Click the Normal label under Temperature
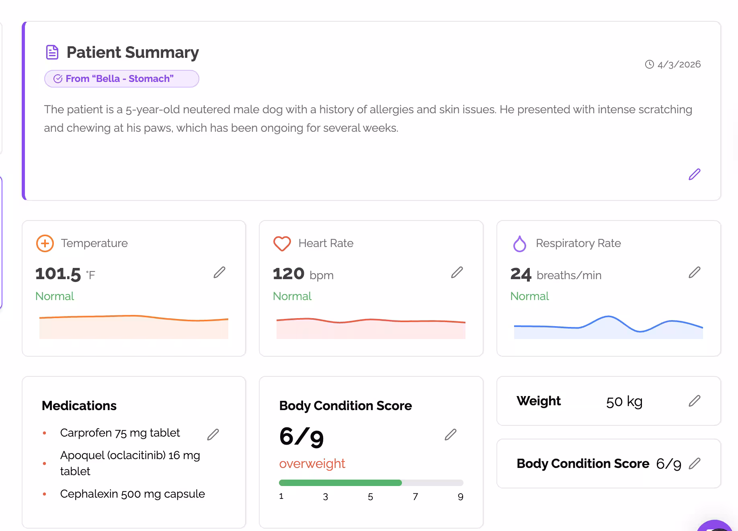Image resolution: width=738 pixels, height=531 pixels. click(55, 296)
